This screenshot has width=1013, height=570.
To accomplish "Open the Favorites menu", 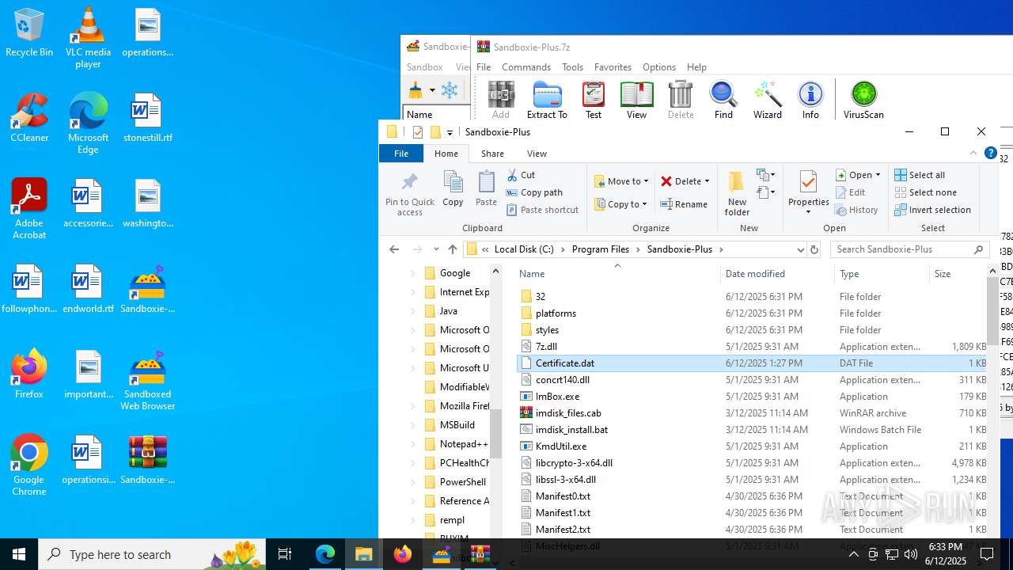I will coord(613,67).
